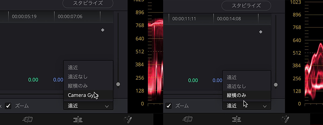Viewport: 323px width, 125px height.
Task: Open the Edit page in left panel
Action: [x=78, y=119]
